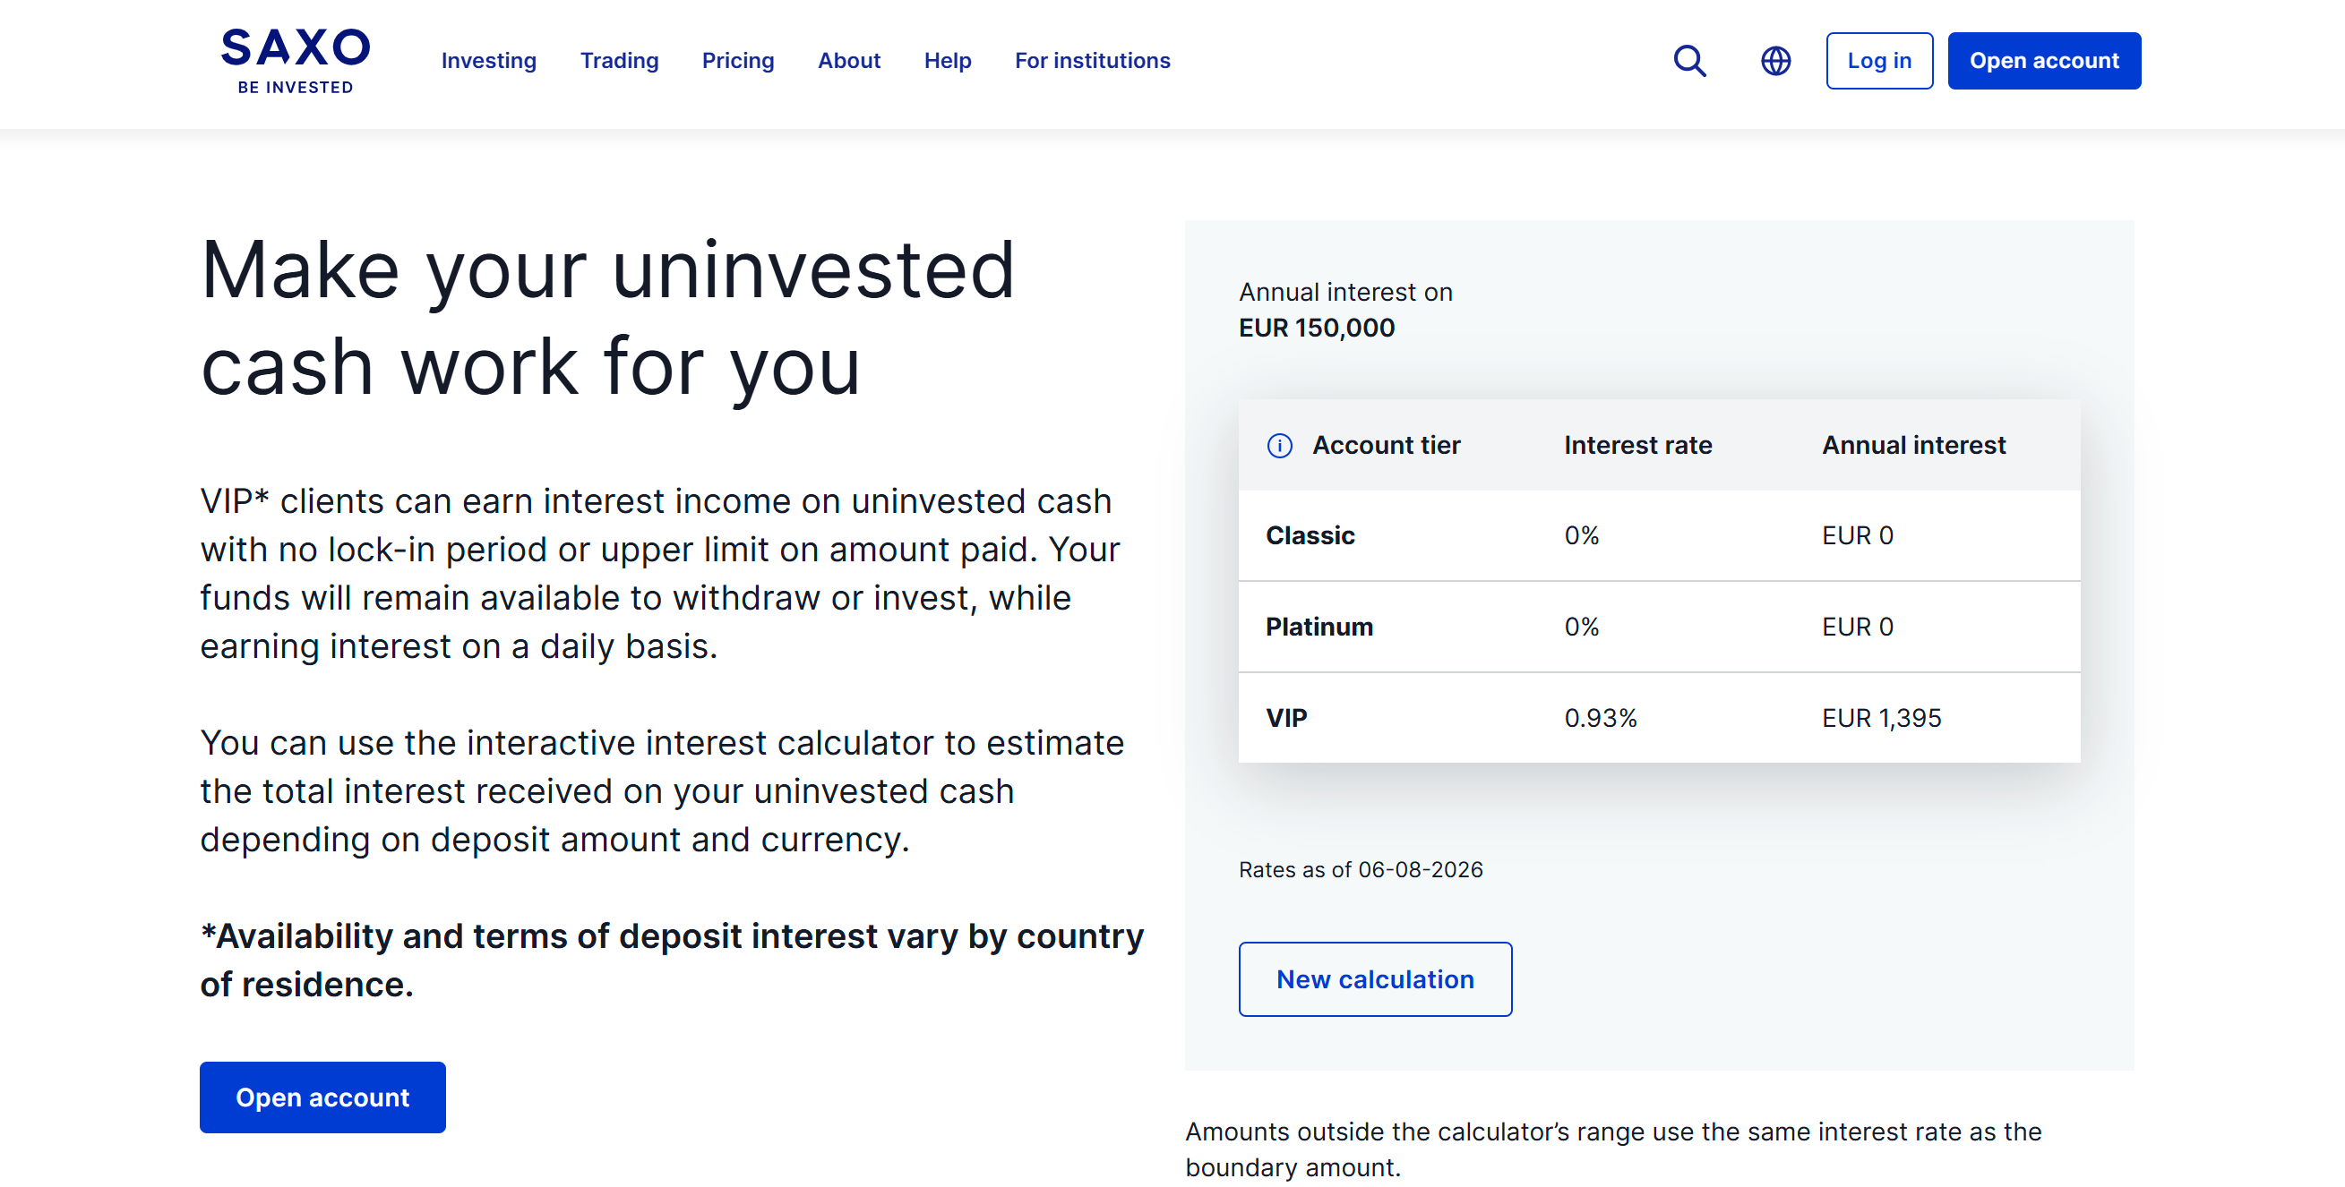This screenshot has height=1187, width=2345.
Task: Click the Annual interest column header
Action: point(1913,446)
